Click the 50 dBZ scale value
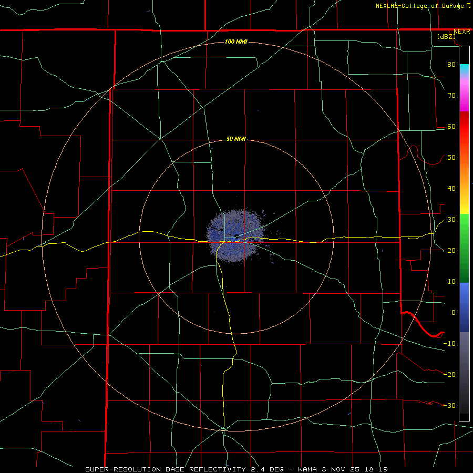The height and width of the screenshot is (473, 473). (451, 158)
